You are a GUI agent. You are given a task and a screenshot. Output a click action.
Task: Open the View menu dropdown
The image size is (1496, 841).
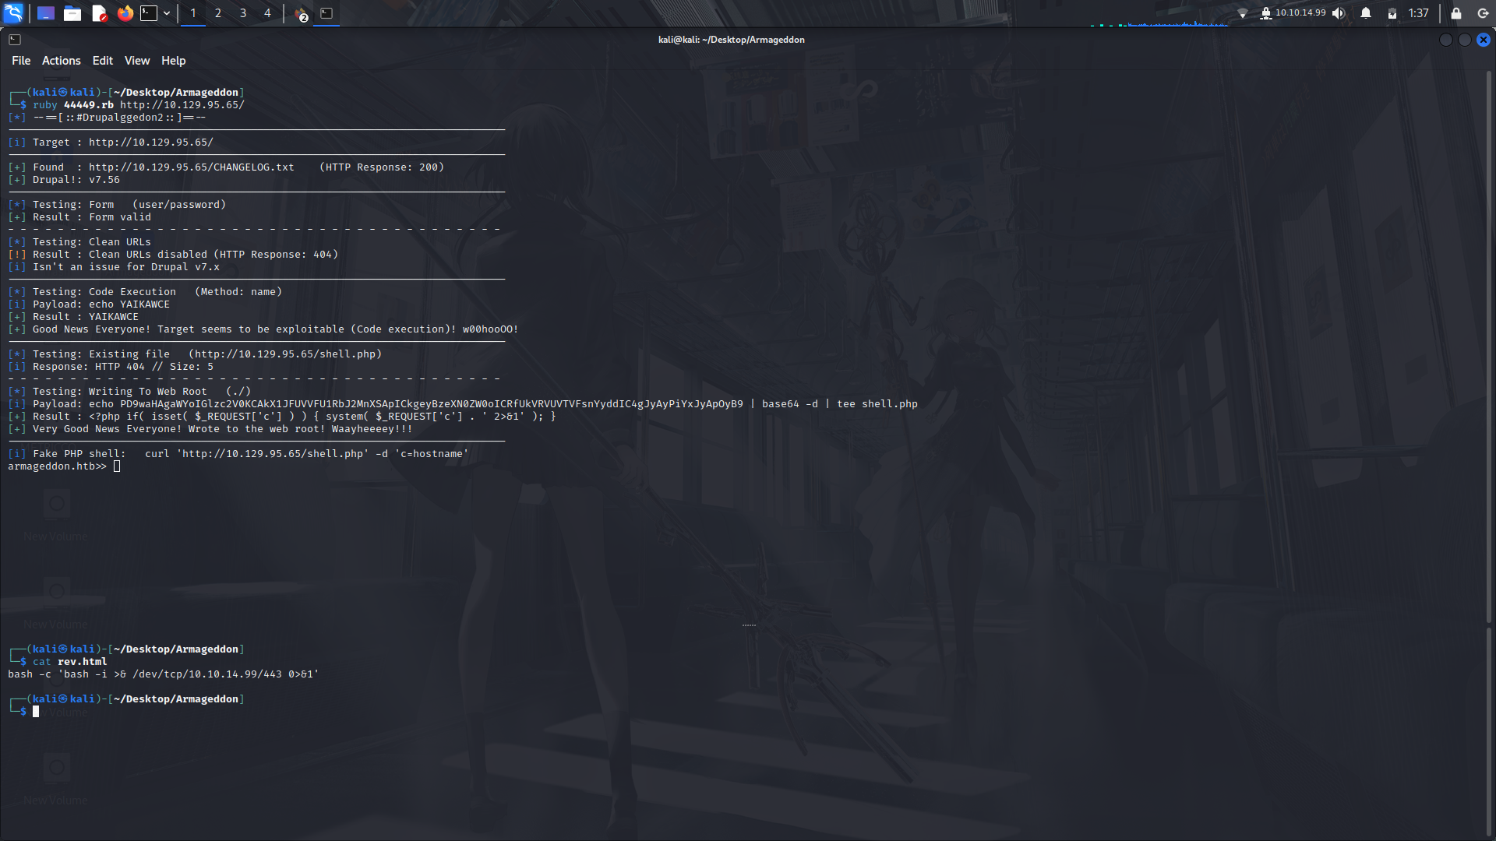[x=137, y=61]
